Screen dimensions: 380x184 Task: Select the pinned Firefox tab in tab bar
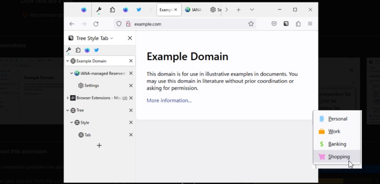click(x=126, y=10)
